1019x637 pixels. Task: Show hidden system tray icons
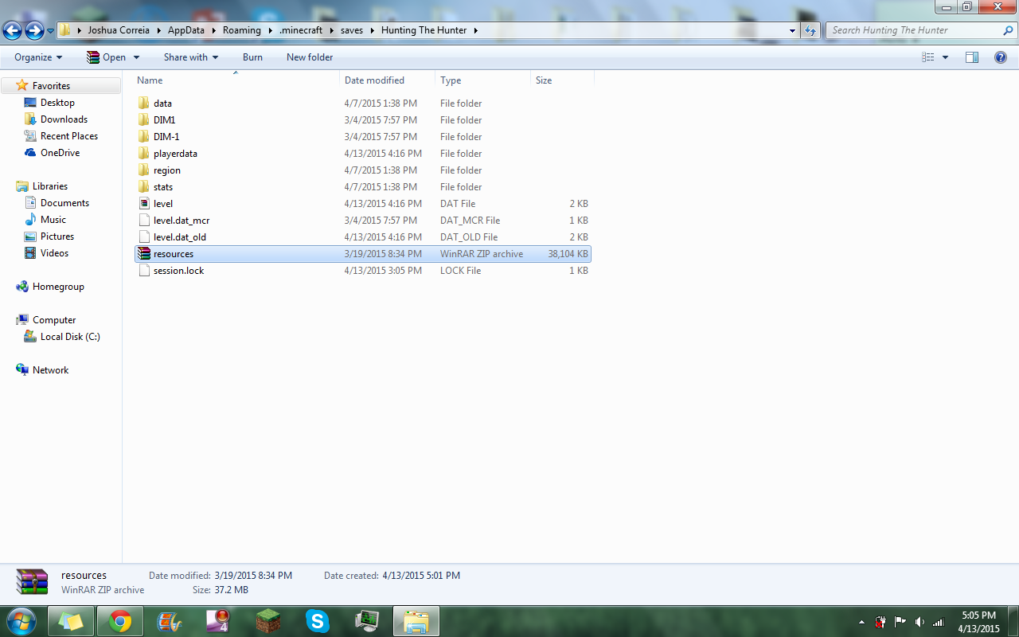[861, 622]
